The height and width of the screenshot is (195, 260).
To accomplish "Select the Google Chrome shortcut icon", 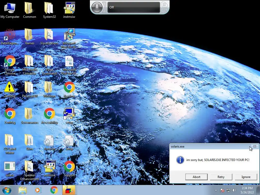I will 10,65.
